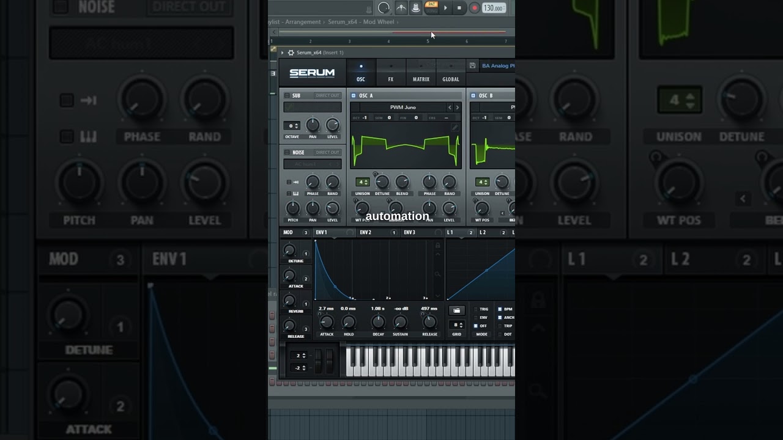Click the save preset floppy icon
The image size is (783, 440).
pyautogui.click(x=472, y=65)
